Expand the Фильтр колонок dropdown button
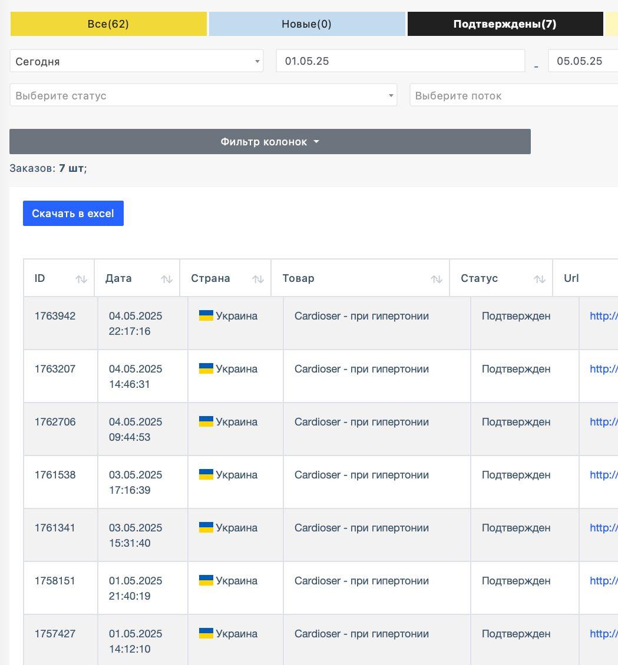Viewport: 618px width, 665px height. (270, 142)
